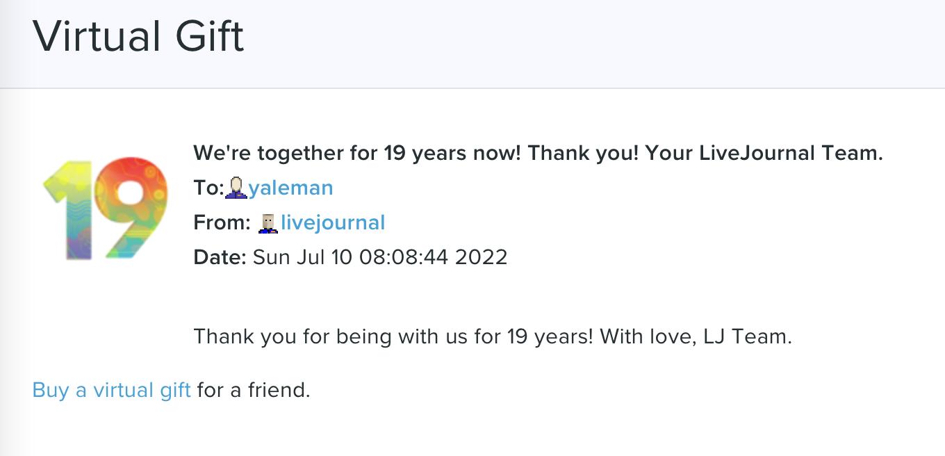Viewport: 945px width, 456px height.
Task: Click the 19 years greeting message text
Action: [x=537, y=153]
